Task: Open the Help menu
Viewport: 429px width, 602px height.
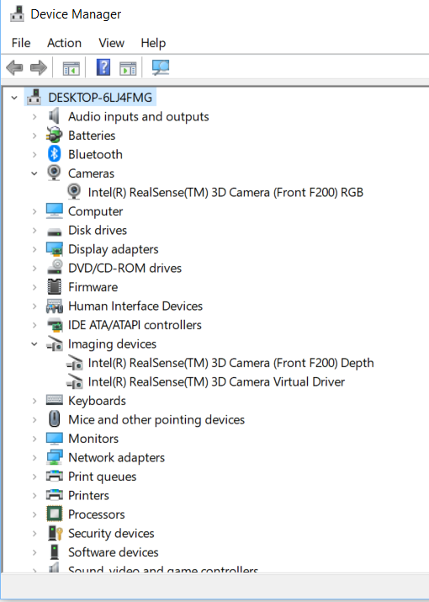Action: pos(153,43)
